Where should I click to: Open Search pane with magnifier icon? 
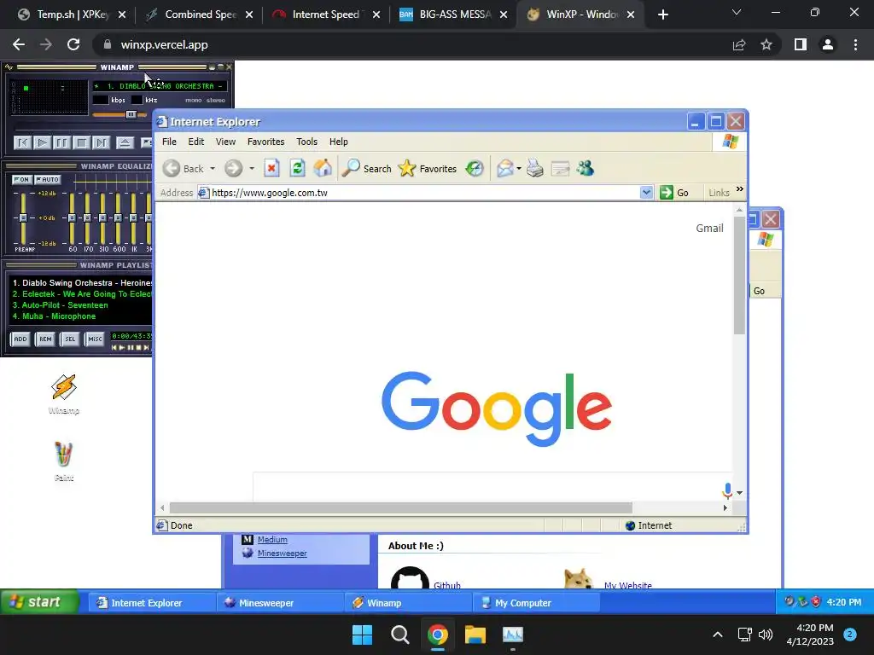pyautogui.click(x=351, y=168)
